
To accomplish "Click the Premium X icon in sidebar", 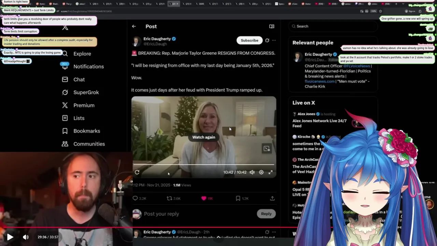I will (65, 106).
